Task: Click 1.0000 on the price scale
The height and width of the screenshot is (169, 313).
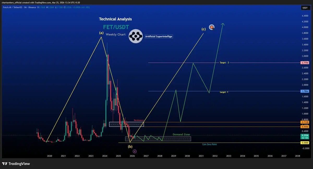Action: pyautogui.click(x=305, y=114)
